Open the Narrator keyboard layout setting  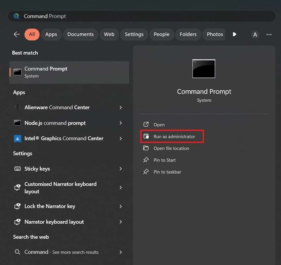(x=69, y=222)
